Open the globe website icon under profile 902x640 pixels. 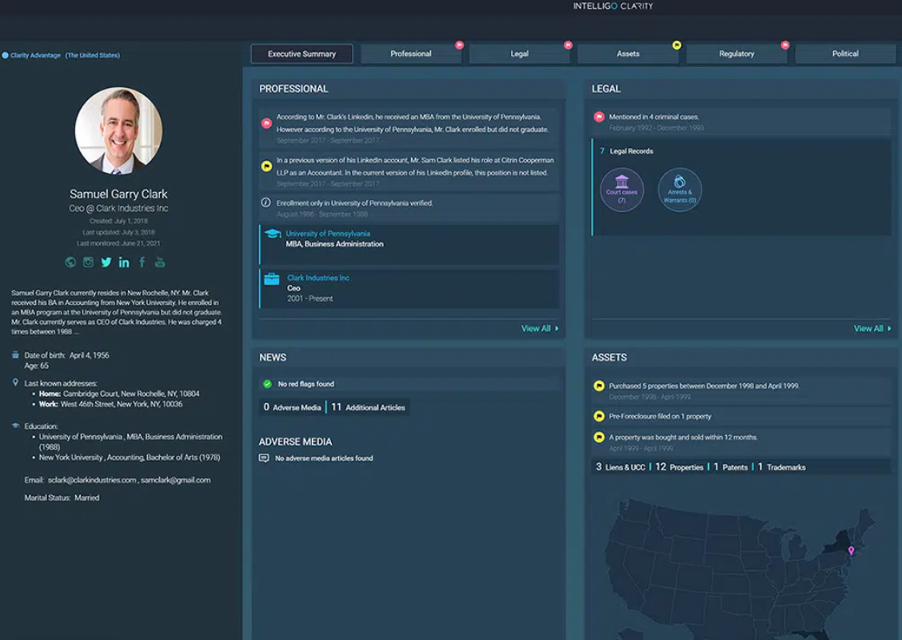click(70, 262)
